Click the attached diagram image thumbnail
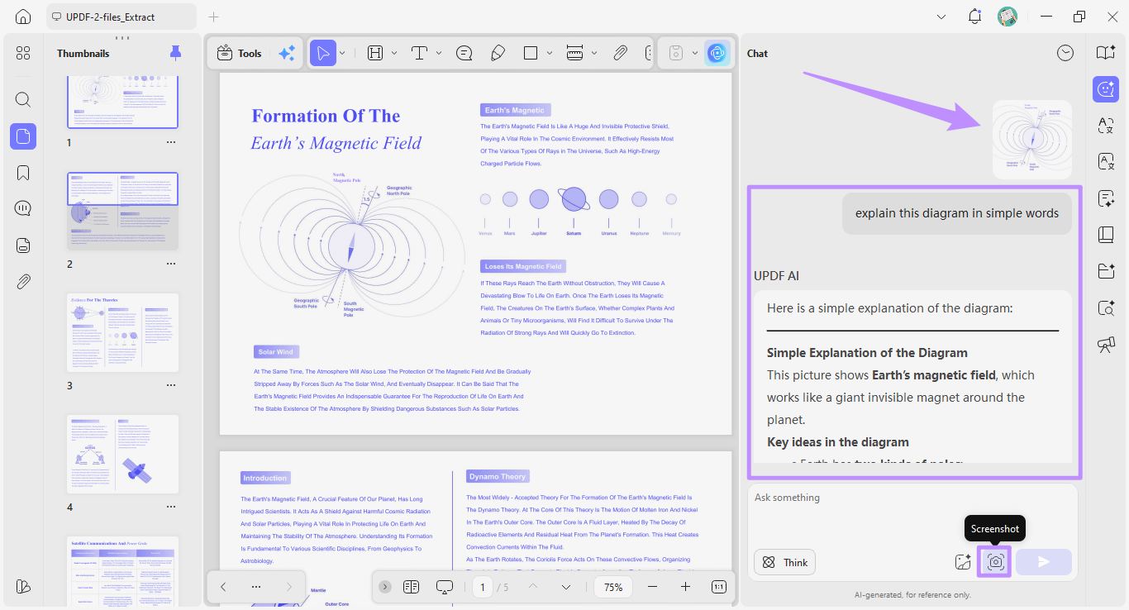 click(1031, 139)
